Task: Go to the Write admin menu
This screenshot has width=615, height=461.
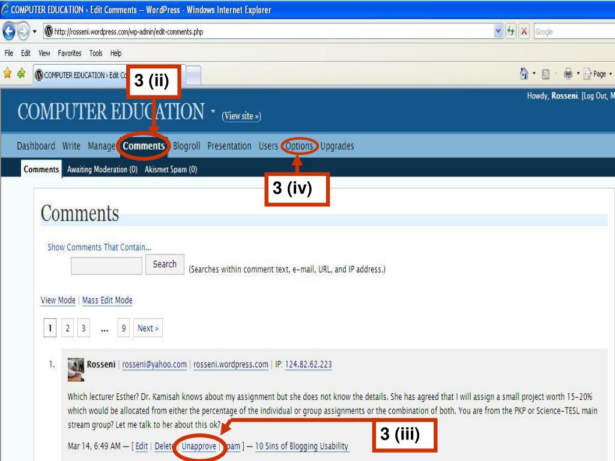Action: tap(71, 146)
